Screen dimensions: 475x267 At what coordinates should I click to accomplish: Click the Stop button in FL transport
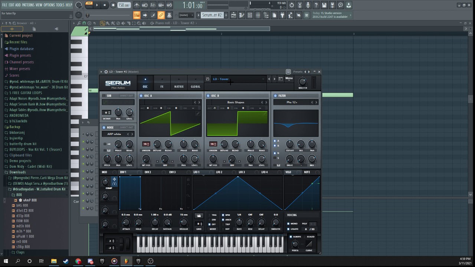tap(105, 5)
